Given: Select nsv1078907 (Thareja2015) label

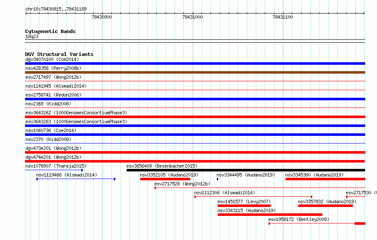Looking at the screenshot, I should pos(56,166).
